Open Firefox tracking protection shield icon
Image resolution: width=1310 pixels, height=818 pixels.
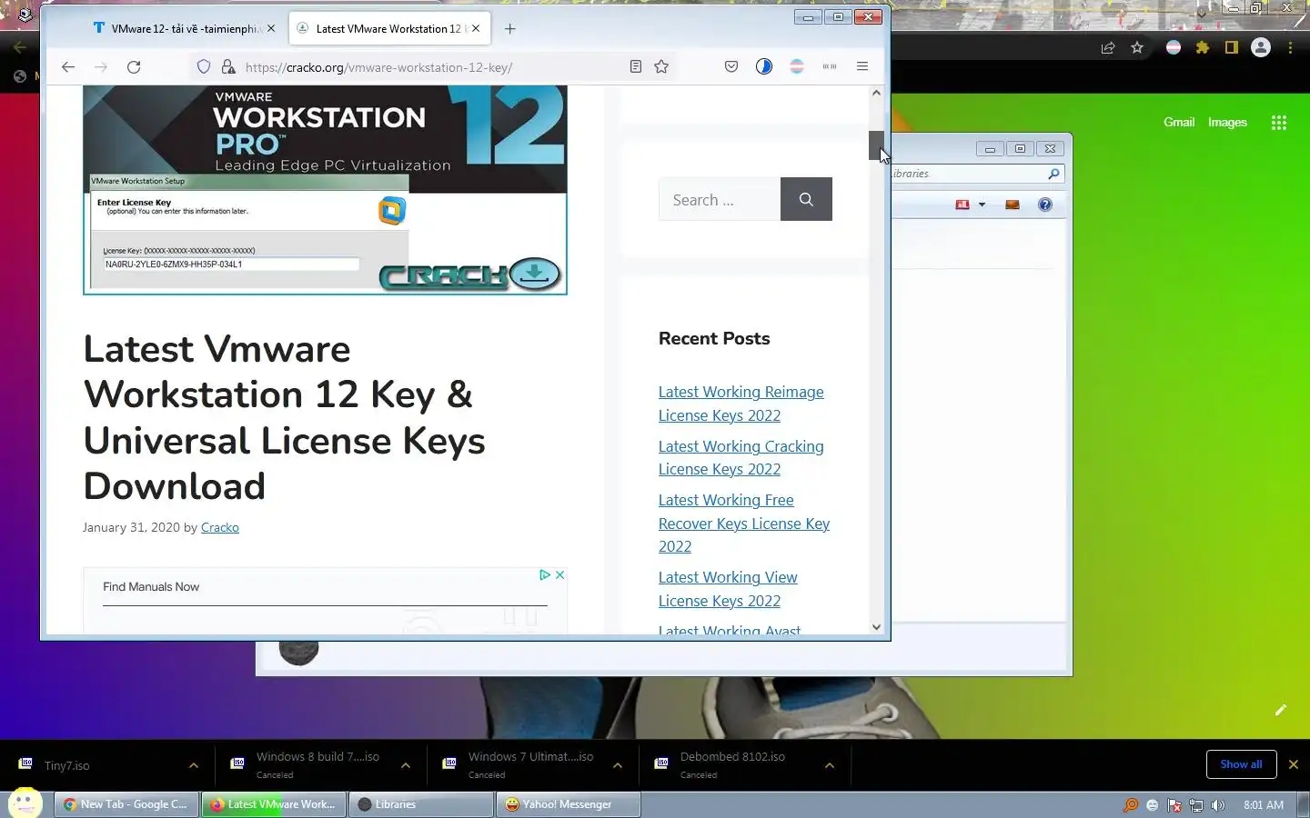tap(204, 66)
